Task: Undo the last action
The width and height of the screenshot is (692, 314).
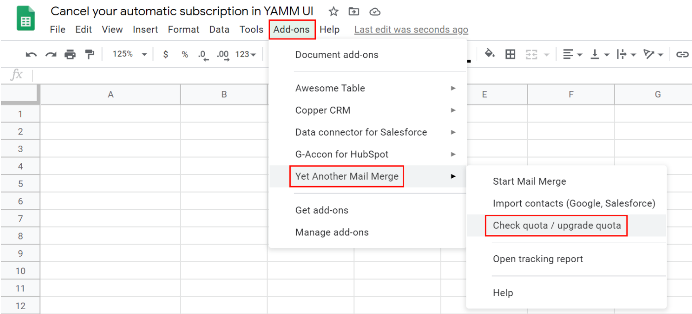Action: click(32, 54)
